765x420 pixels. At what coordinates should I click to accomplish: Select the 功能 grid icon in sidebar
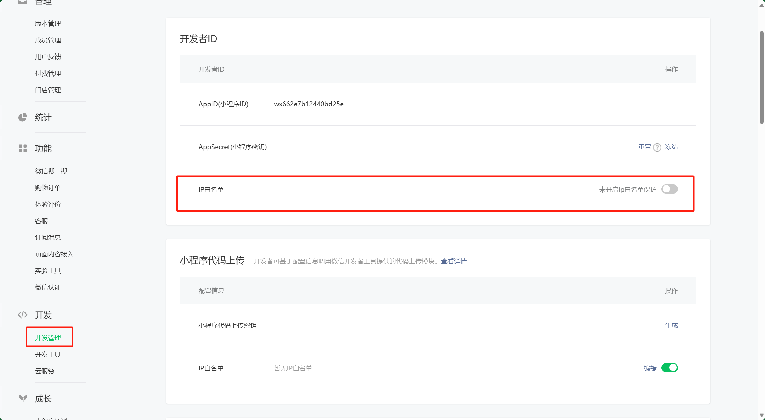click(23, 148)
